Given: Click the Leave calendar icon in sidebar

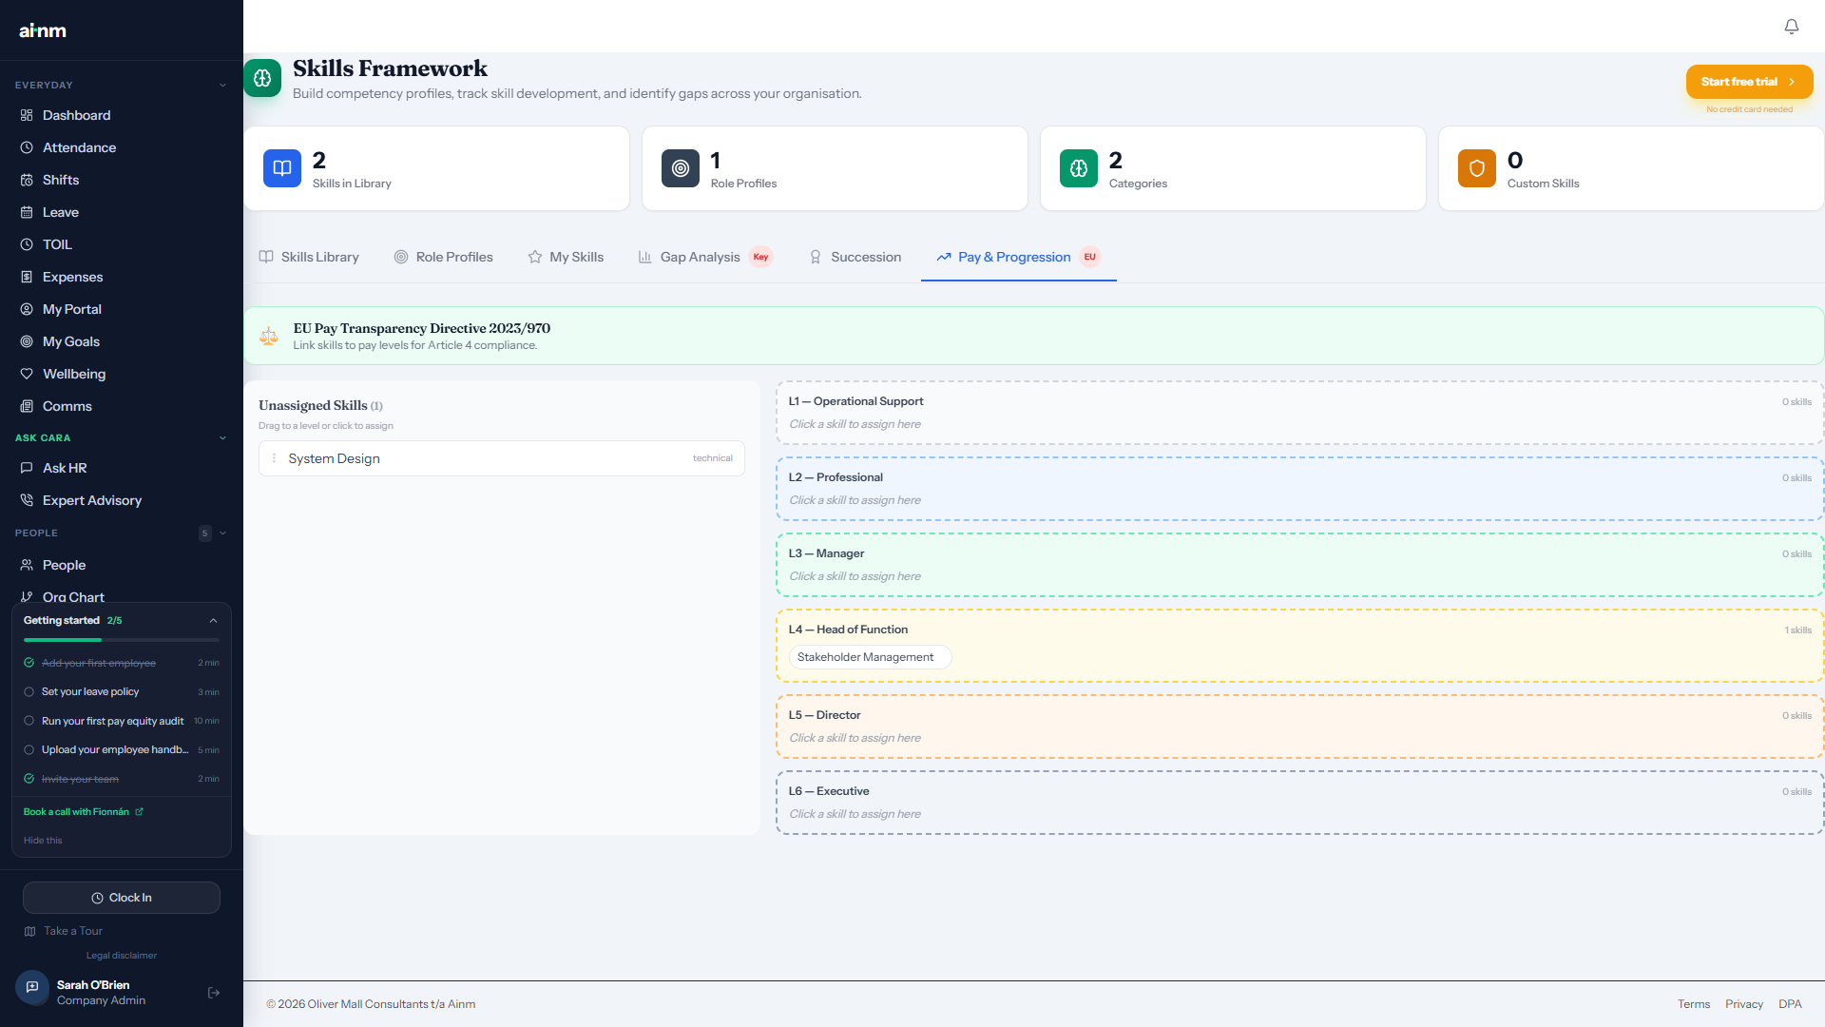Looking at the screenshot, I should click(x=27, y=212).
